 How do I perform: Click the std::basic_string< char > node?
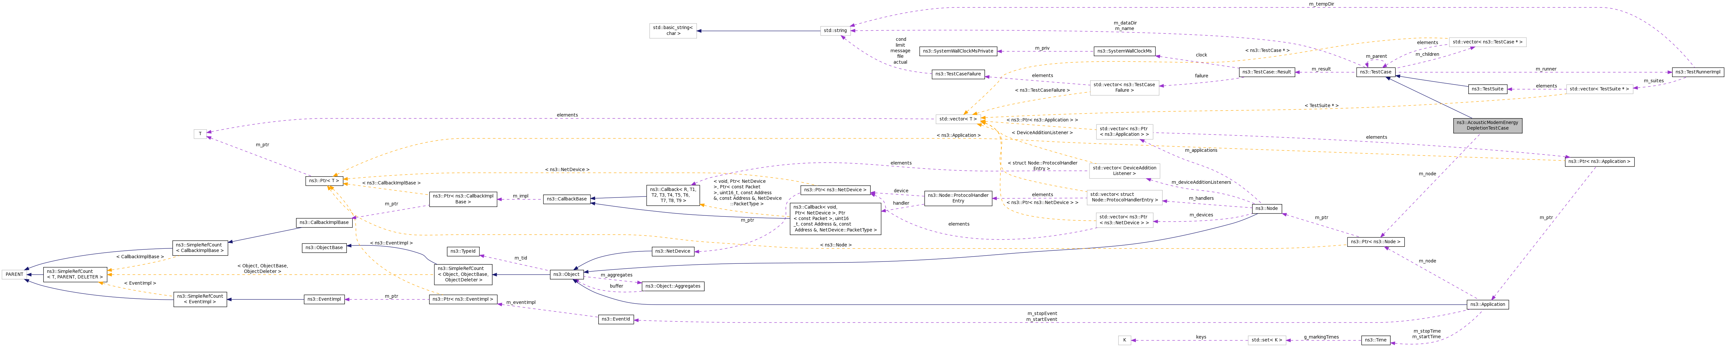point(673,31)
